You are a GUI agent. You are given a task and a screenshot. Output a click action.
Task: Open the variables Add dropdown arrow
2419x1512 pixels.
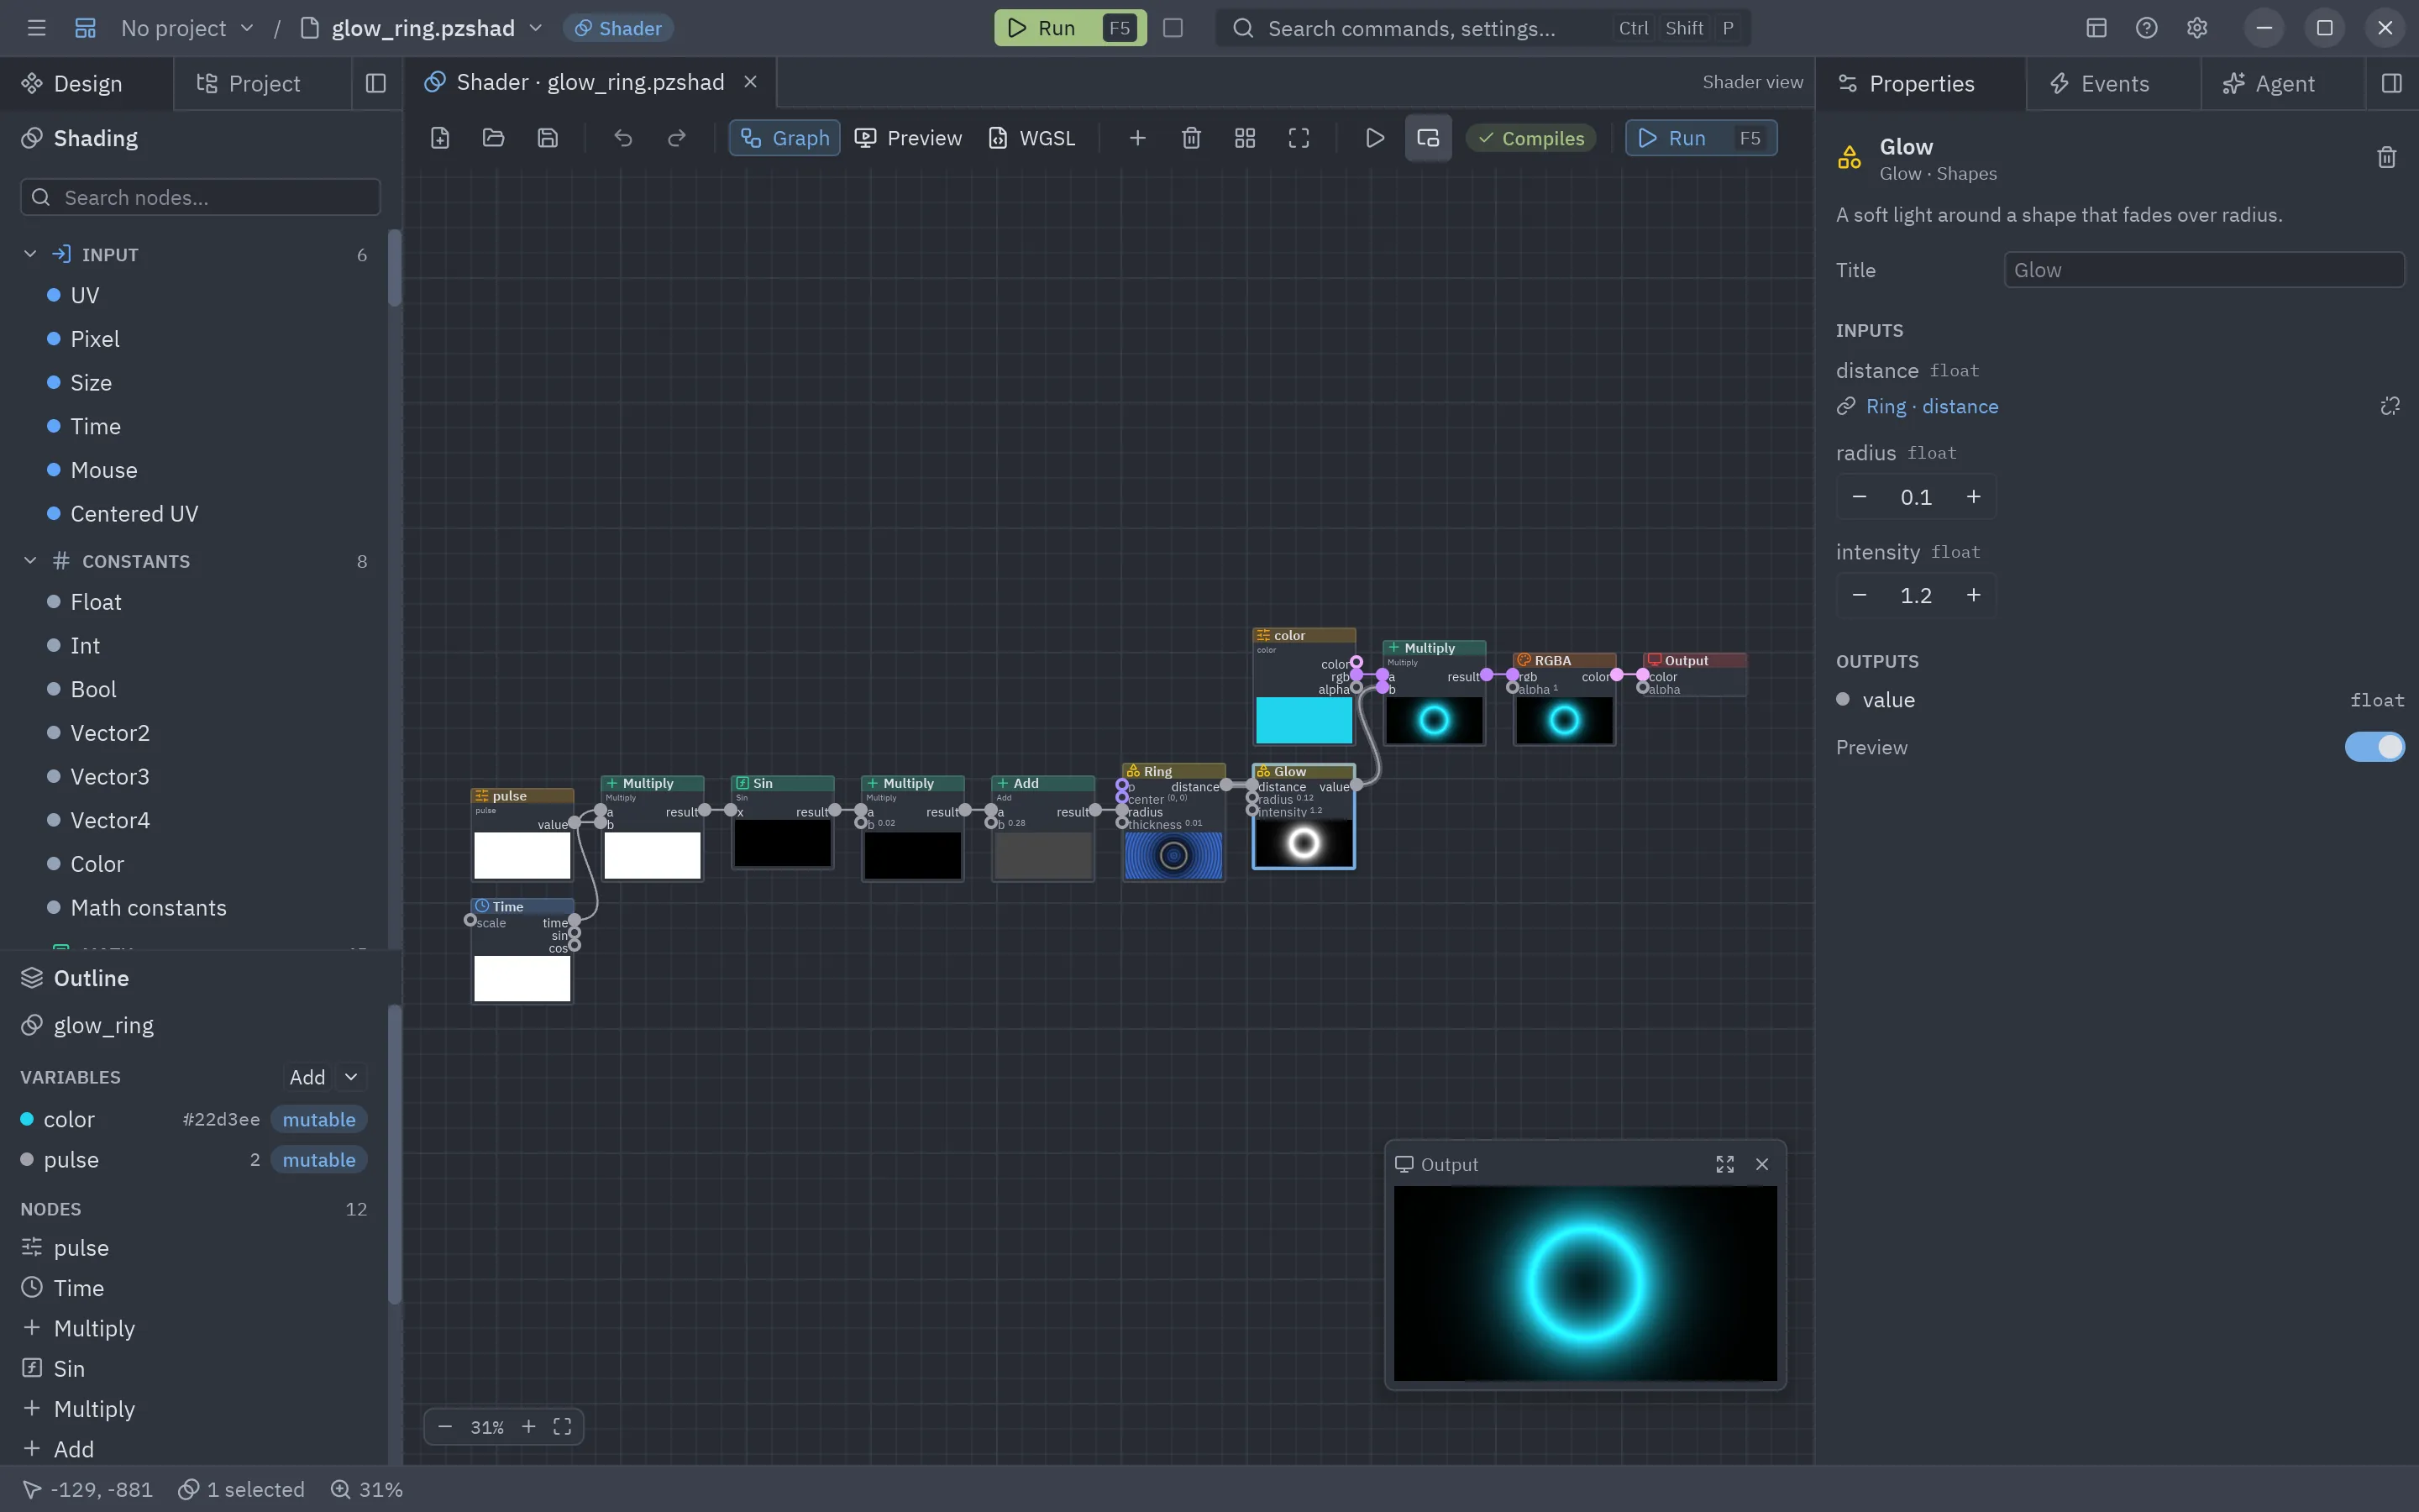pos(351,1077)
